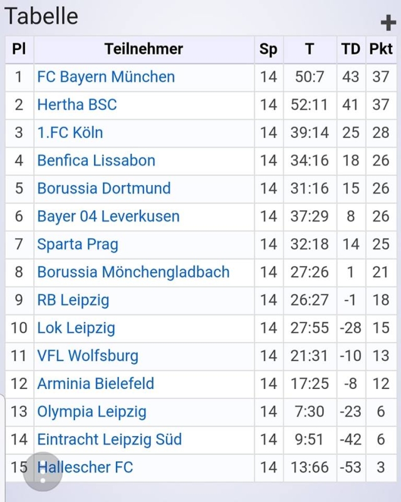Screen dimensions: 401x502
Task: Click the Sp games column header
Action: coord(268,49)
